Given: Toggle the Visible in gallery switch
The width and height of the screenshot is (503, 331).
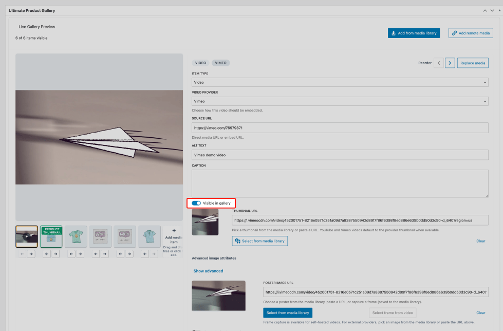Looking at the screenshot, I should (x=196, y=203).
